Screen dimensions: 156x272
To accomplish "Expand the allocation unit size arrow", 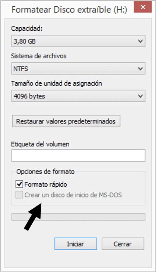I will point(140,96).
